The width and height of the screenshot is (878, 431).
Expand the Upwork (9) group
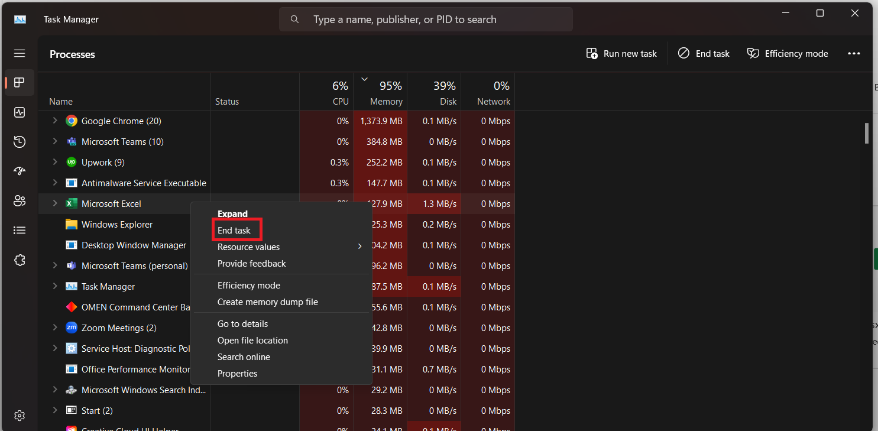pyautogui.click(x=54, y=162)
